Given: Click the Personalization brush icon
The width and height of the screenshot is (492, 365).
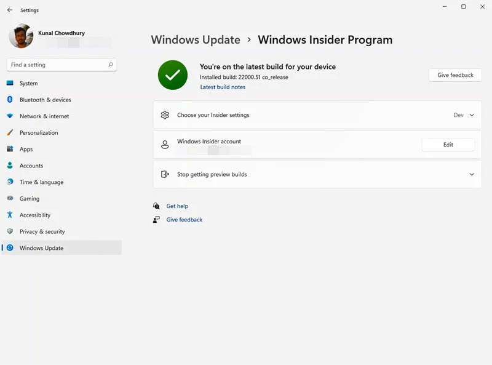Looking at the screenshot, I should (x=10, y=132).
